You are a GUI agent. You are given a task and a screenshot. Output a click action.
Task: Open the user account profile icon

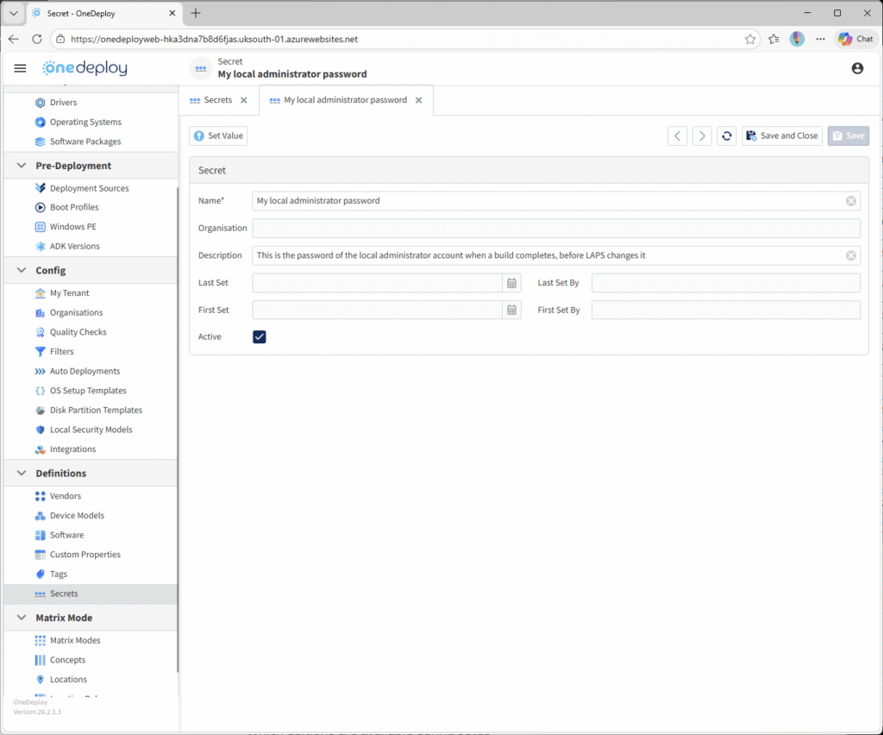pos(857,68)
